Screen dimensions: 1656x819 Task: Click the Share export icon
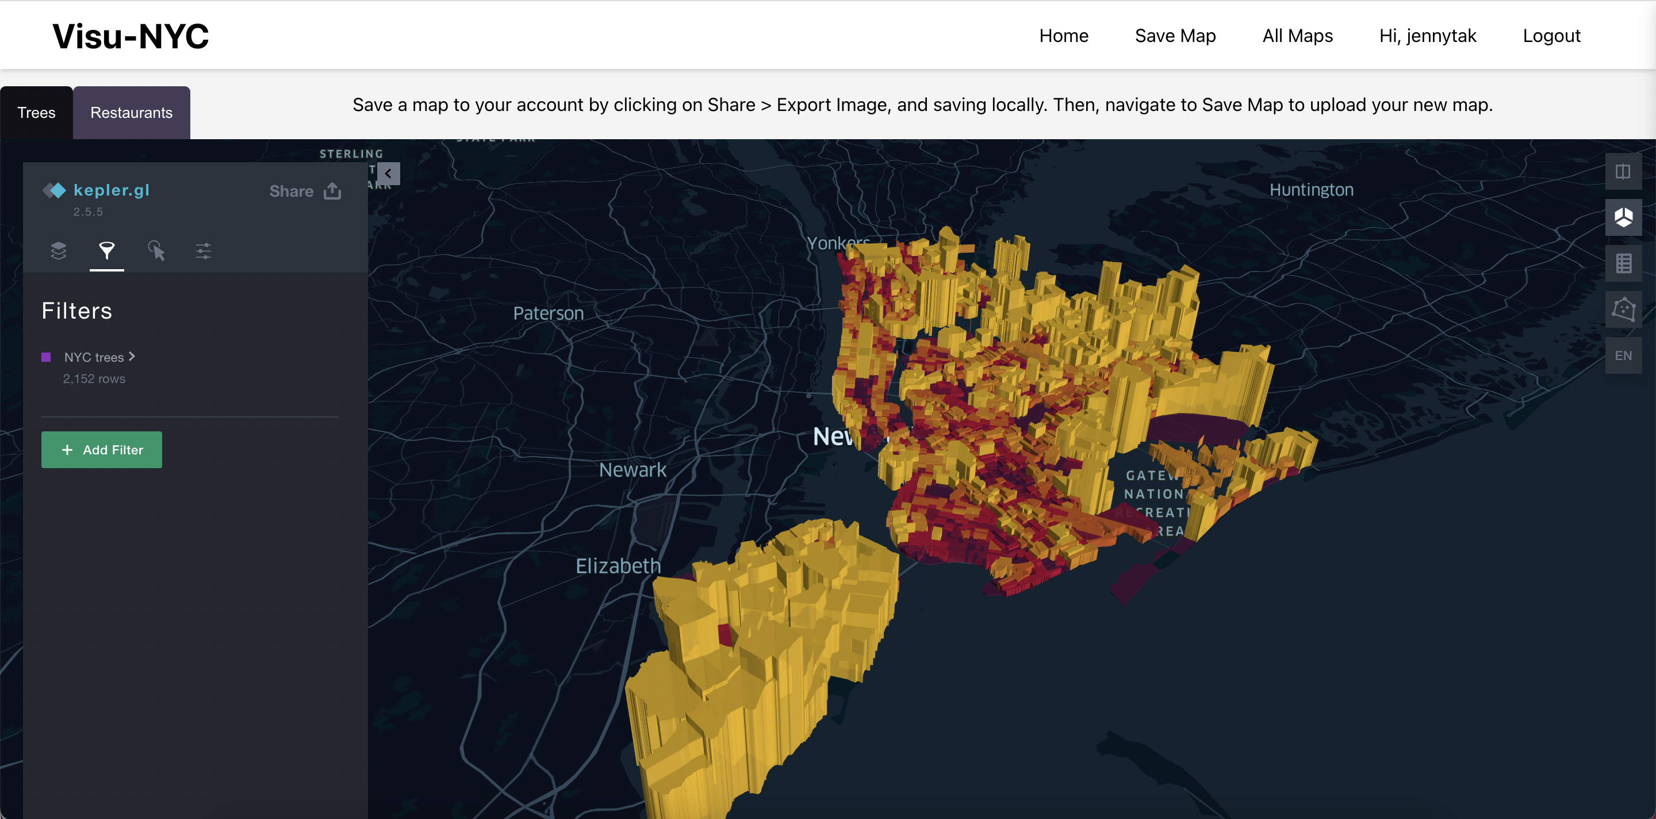tap(332, 191)
